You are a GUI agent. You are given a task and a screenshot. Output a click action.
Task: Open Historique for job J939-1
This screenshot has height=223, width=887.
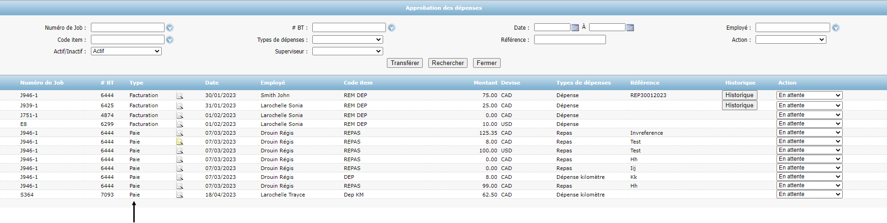(739, 105)
